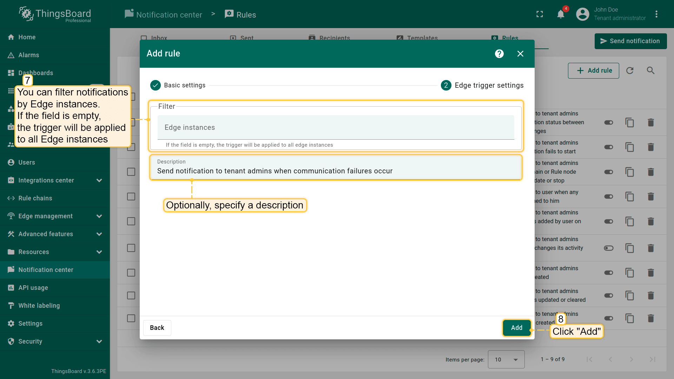This screenshot has width=674, height=379.
Task: Open API usage in the sidebar
Action: pos(33,288)
